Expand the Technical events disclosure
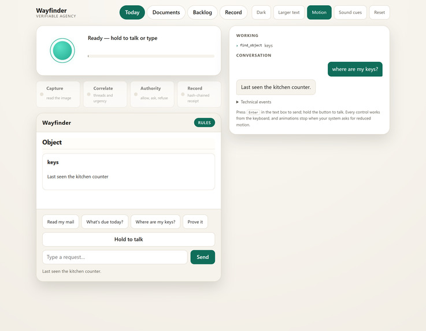 point(254,102)
